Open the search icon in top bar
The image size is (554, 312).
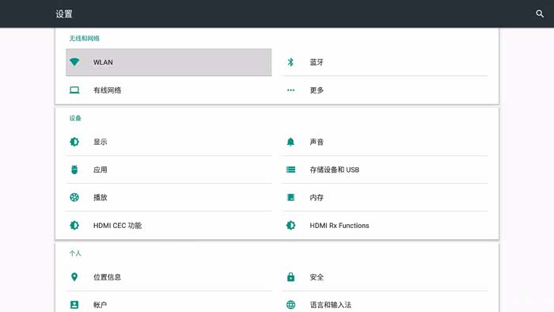[540, 13]
